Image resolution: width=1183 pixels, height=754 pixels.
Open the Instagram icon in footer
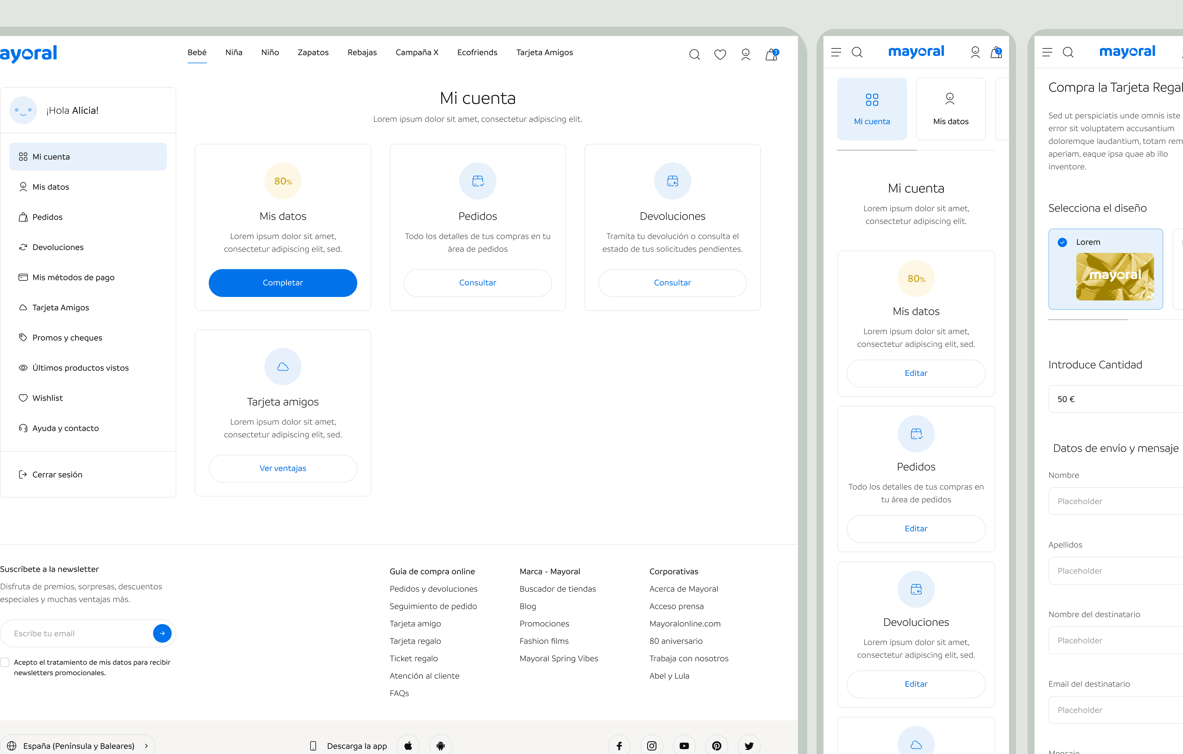[x=652, y=746]
